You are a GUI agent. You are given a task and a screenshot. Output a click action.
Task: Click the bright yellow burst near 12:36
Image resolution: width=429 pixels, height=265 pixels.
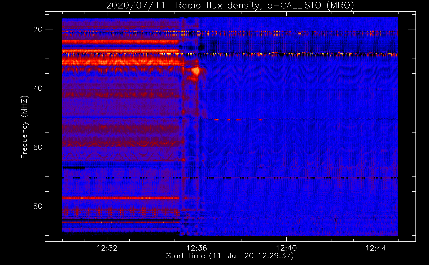[196, 71]
